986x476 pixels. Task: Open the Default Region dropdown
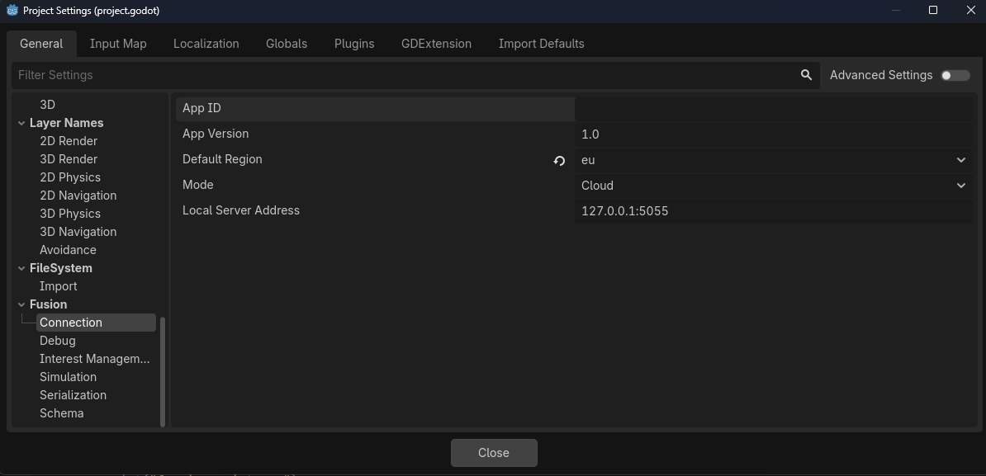[774, 160]
